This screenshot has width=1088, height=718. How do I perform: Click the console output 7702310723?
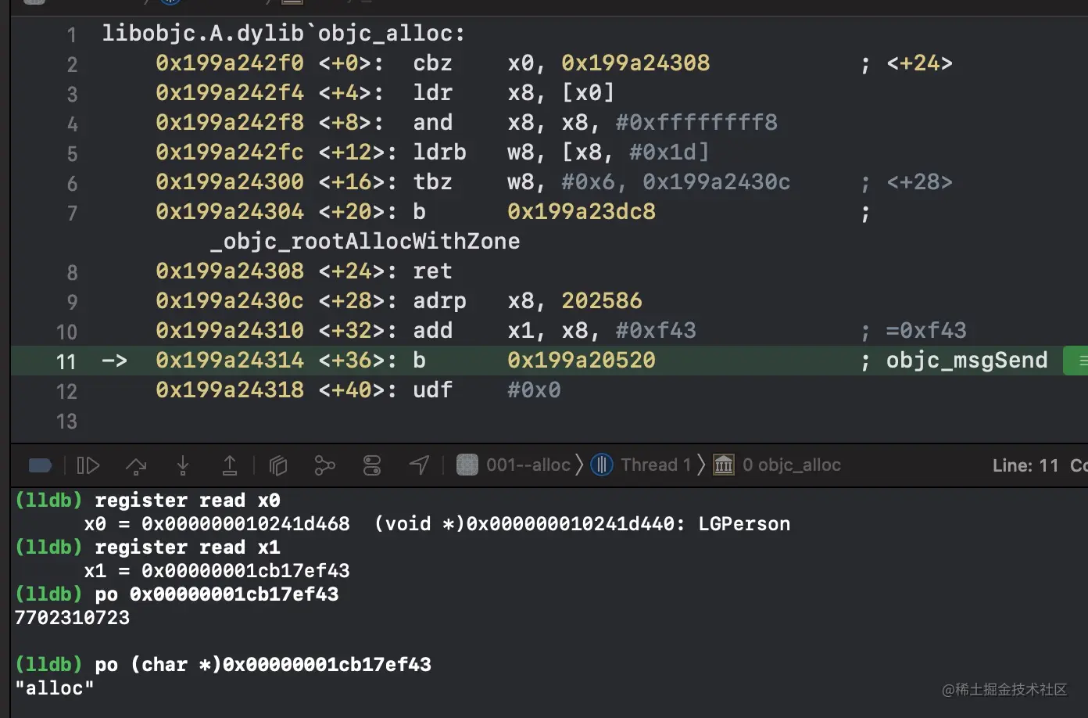click(72, 618)
